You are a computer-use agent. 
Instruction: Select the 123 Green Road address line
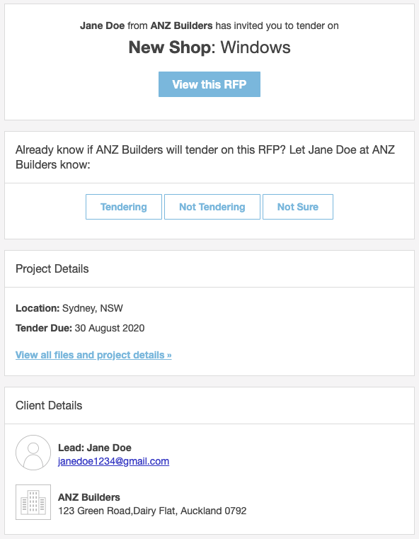pyautogui.click(x=152, y=511)
